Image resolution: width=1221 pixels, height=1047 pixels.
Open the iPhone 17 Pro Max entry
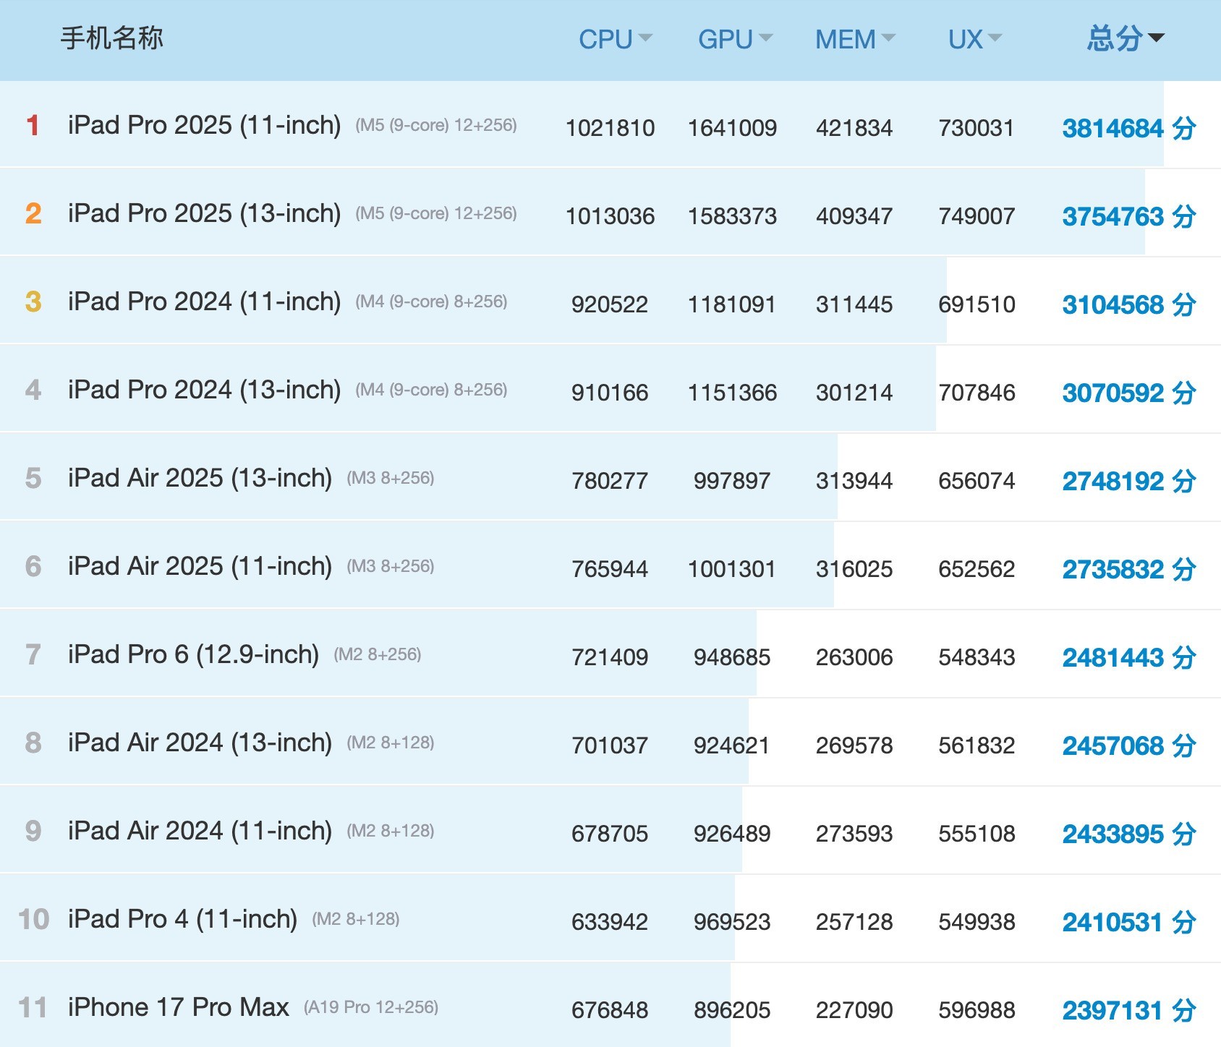178,1007
